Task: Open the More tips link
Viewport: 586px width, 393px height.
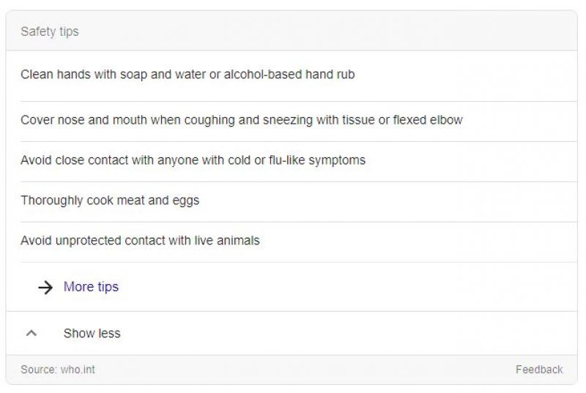Action: point(91,287)
